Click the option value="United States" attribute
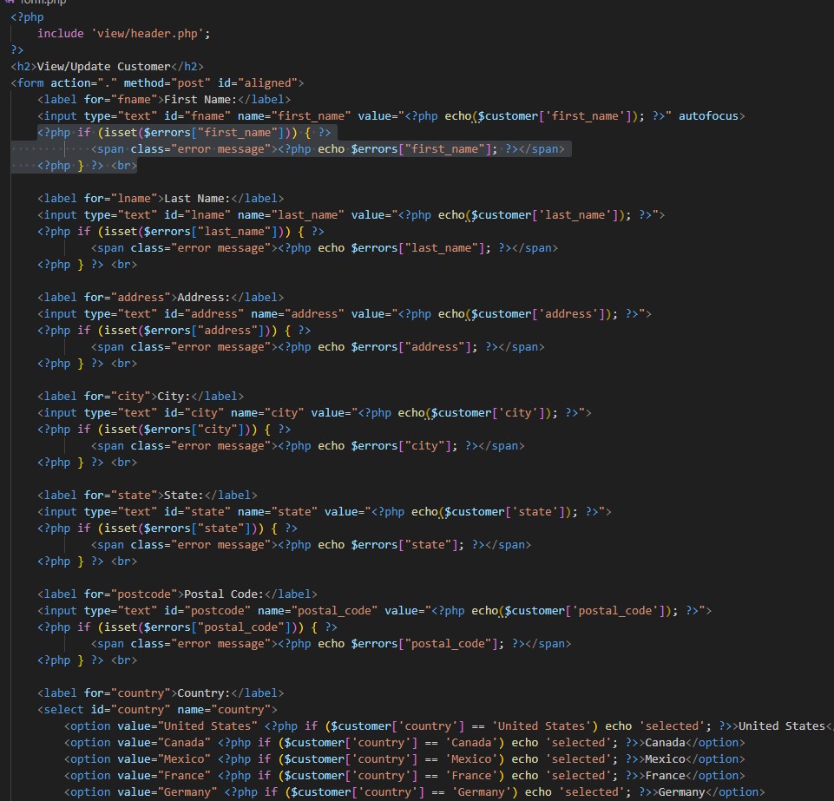This screenshot has height=801, width=834. tap(187, 726)
